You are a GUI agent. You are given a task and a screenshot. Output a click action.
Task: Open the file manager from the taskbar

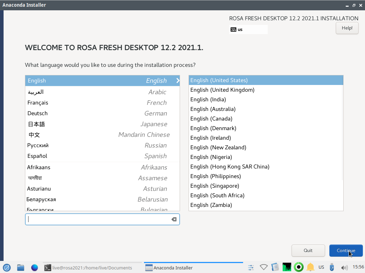[21, 268]
